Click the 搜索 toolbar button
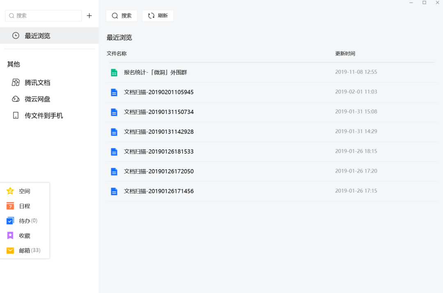 [x=121, y=16]
